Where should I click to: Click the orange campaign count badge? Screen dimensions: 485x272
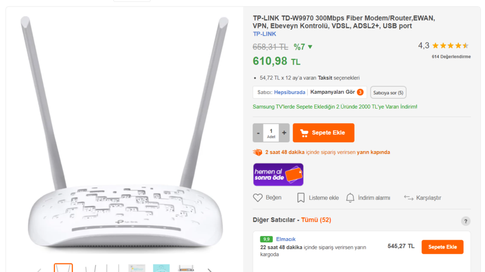coord(360,92)
